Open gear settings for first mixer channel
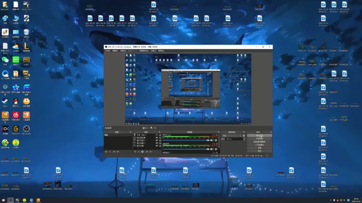This screenshot has width=362, height=203. pyautogui.click(x=216, y=140)
